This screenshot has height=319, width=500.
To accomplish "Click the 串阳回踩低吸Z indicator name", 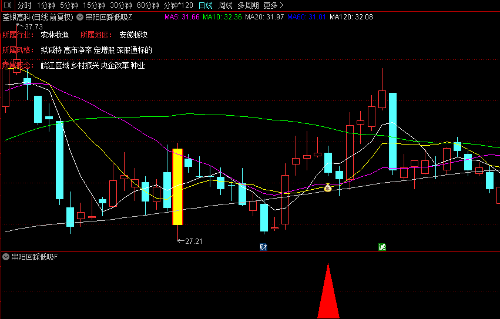I will (109, 17).
